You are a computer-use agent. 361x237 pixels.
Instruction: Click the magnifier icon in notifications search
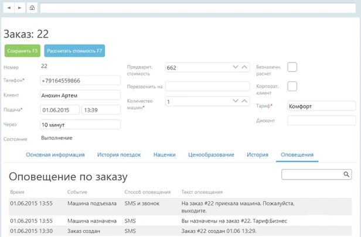[346, 174]
